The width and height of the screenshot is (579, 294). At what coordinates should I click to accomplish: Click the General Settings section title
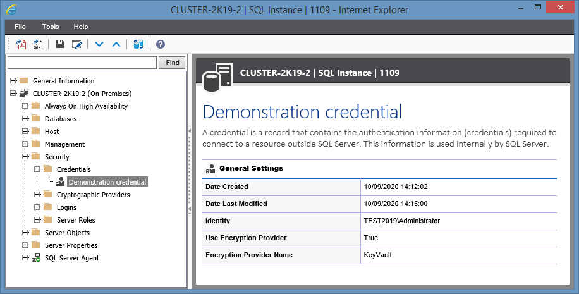pyautogui.click(x=251, y=168)
